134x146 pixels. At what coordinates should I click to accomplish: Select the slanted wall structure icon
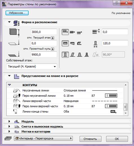(x=73, y=55)
